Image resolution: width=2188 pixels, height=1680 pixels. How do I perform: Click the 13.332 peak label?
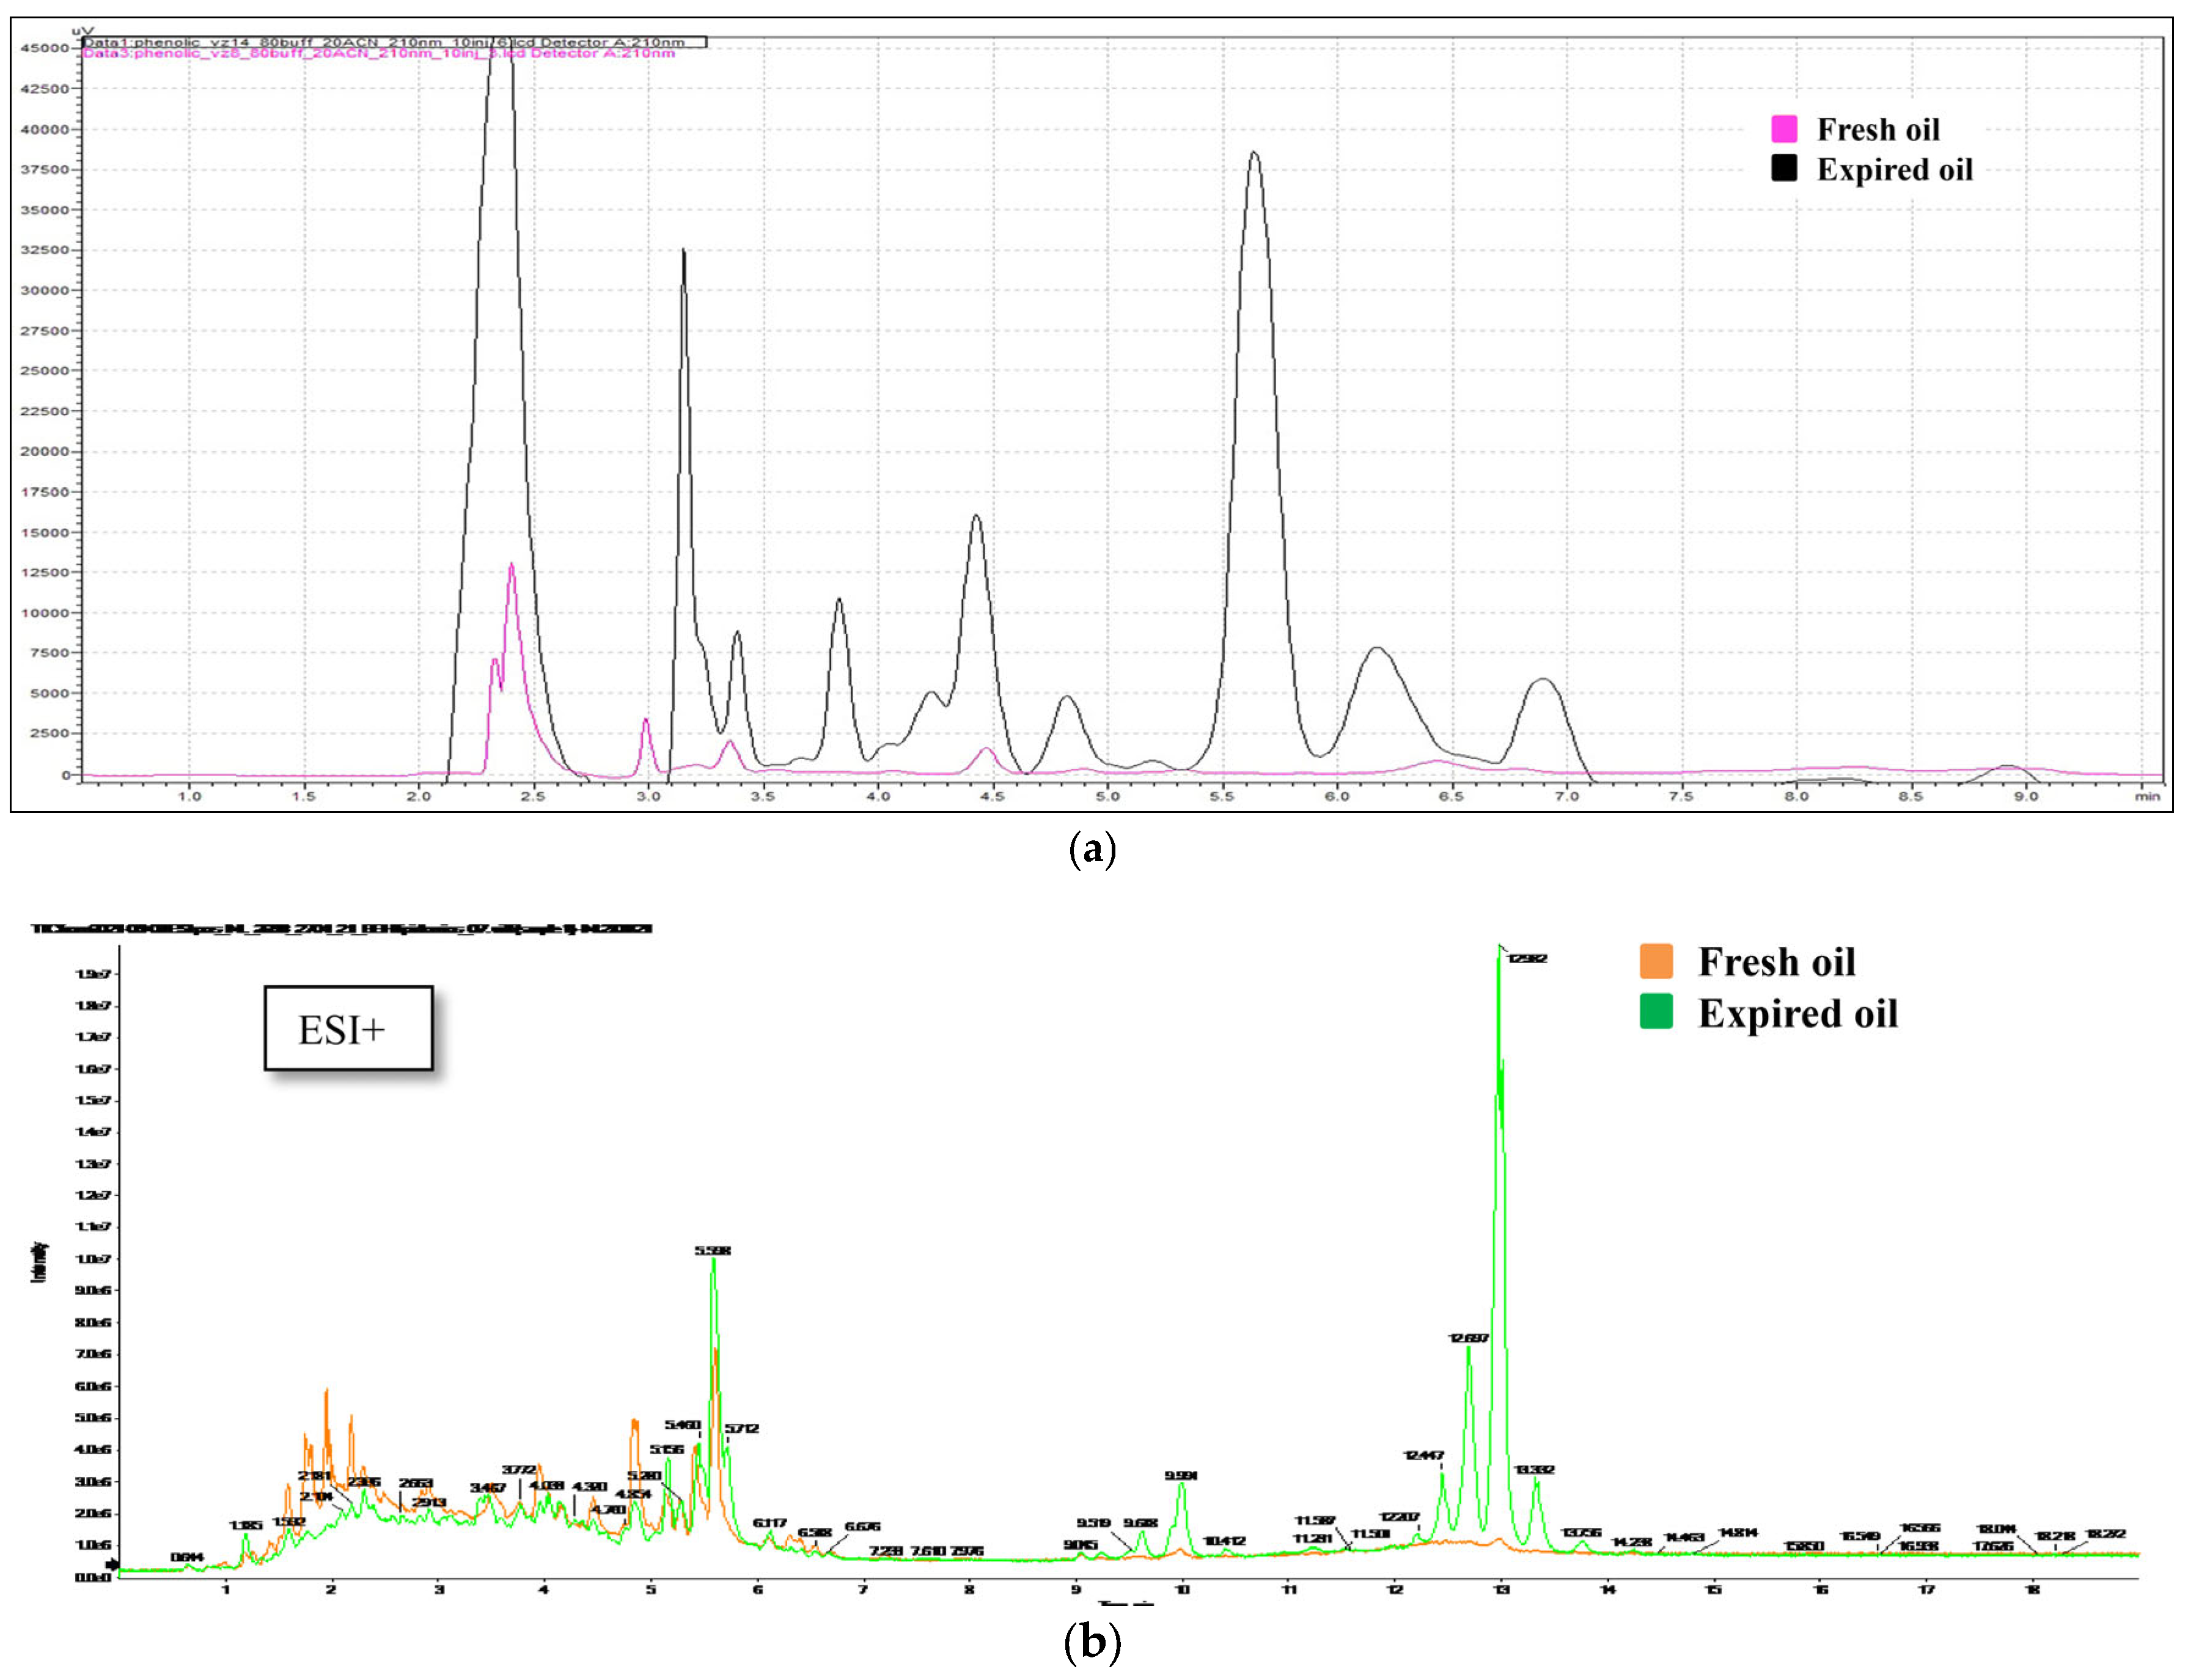1534,1470
